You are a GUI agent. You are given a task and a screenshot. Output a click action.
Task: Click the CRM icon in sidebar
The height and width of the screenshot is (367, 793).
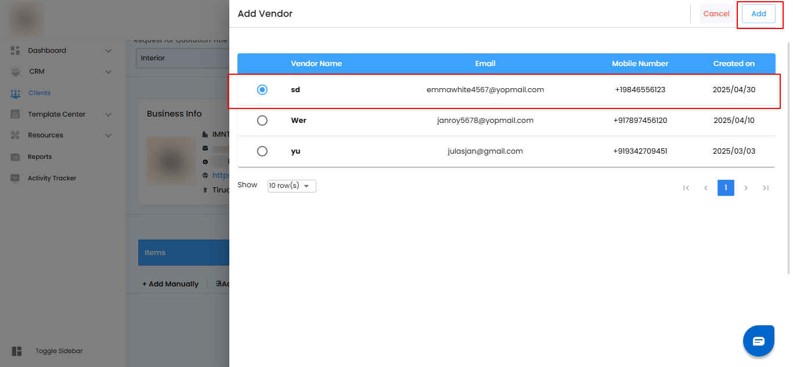coord(16,72)
